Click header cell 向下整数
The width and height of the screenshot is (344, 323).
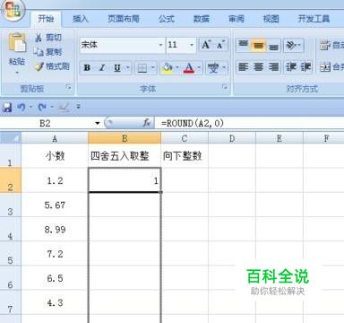[185, 156]
